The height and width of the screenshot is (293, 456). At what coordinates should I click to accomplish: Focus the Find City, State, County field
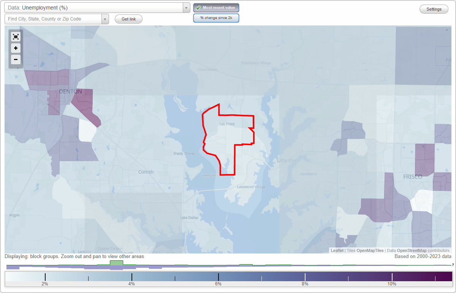(53, 19)
